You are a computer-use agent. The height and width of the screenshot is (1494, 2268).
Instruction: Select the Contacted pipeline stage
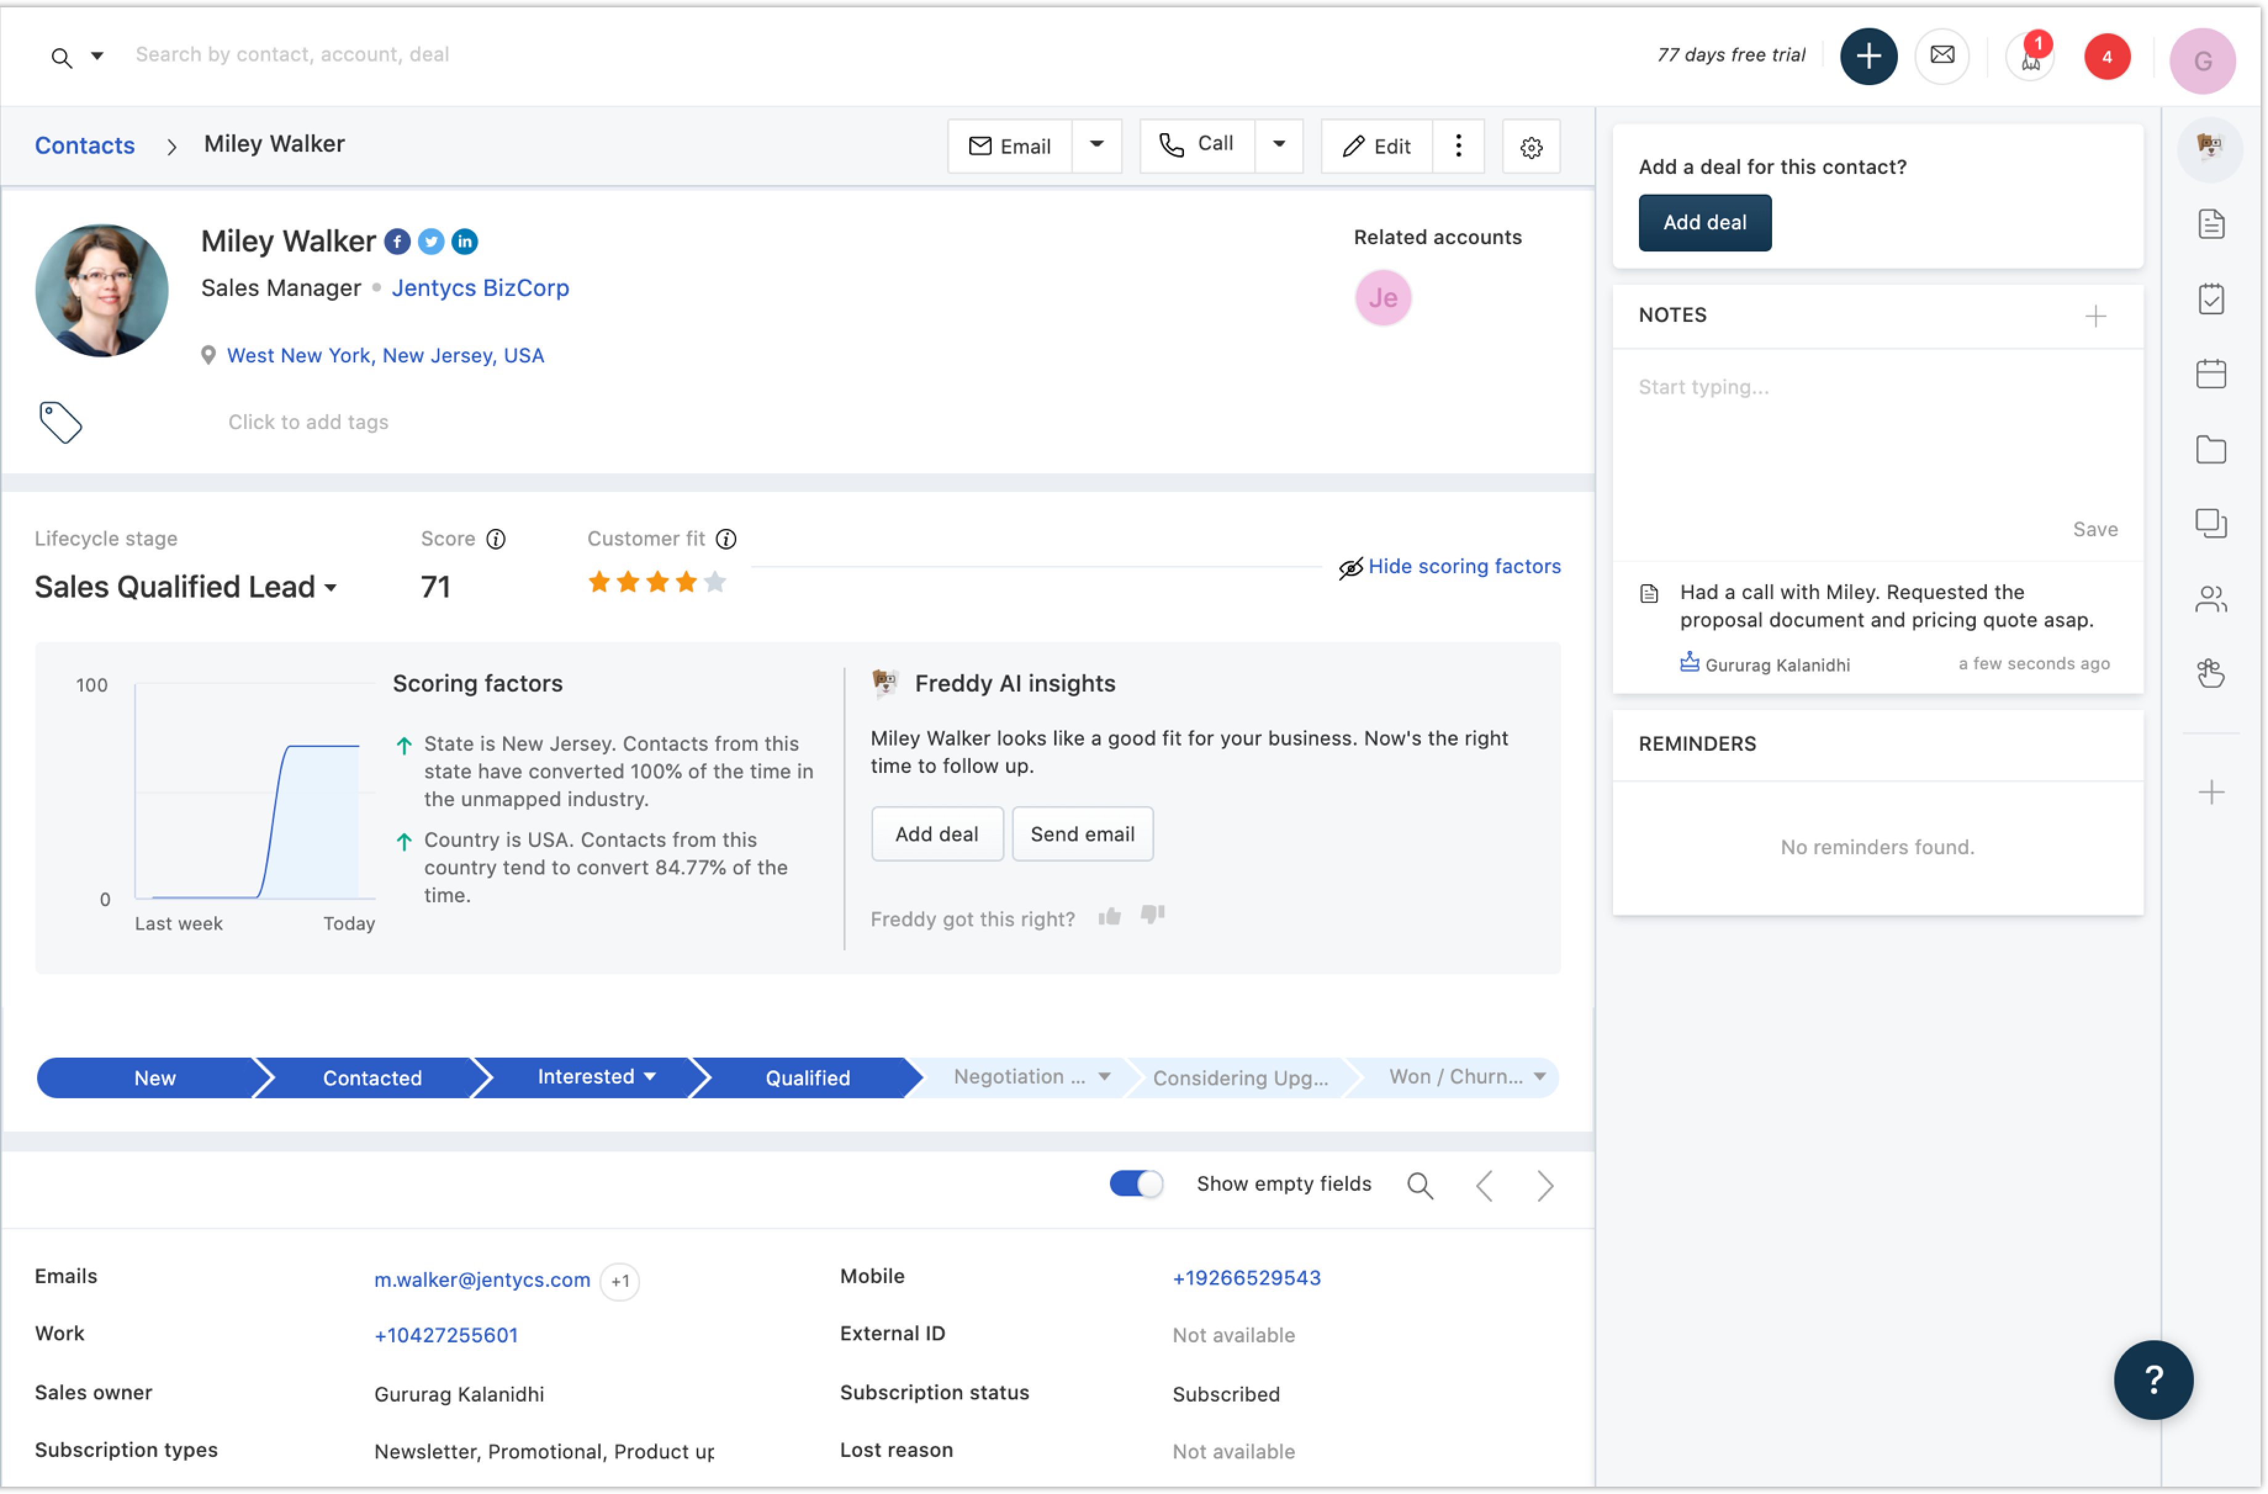click(x=372, y=1077)
